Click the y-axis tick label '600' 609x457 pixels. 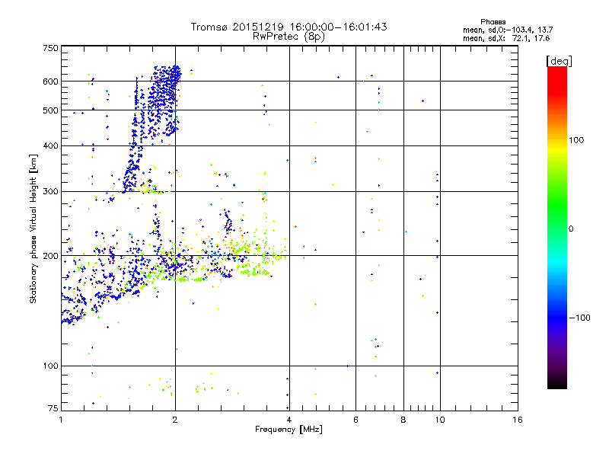[x=50, y=81]
